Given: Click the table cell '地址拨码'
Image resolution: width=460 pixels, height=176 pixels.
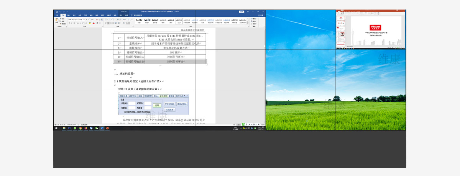Looking at the screenshot, I should pos(135,48).
